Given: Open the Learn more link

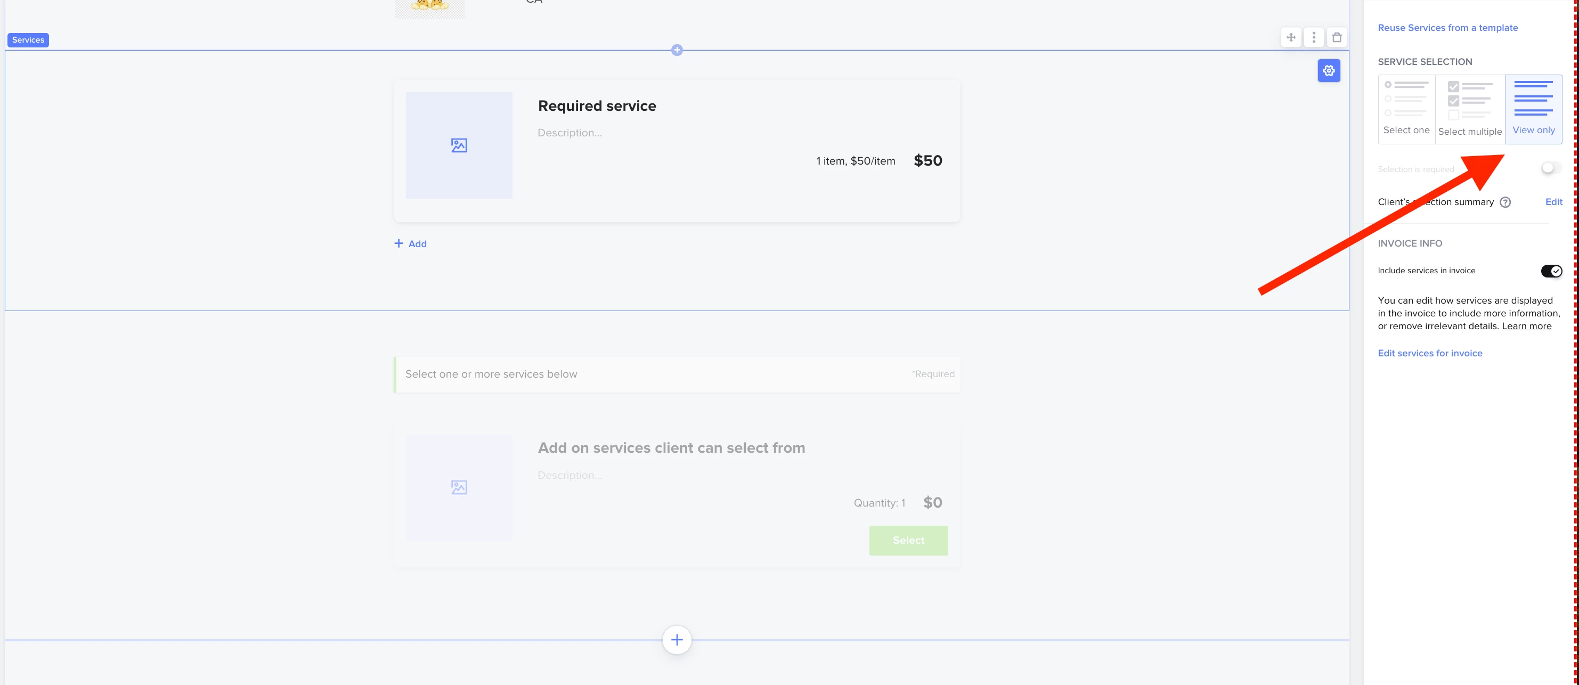Looking at the screenshot, I should click(1526, 326).
